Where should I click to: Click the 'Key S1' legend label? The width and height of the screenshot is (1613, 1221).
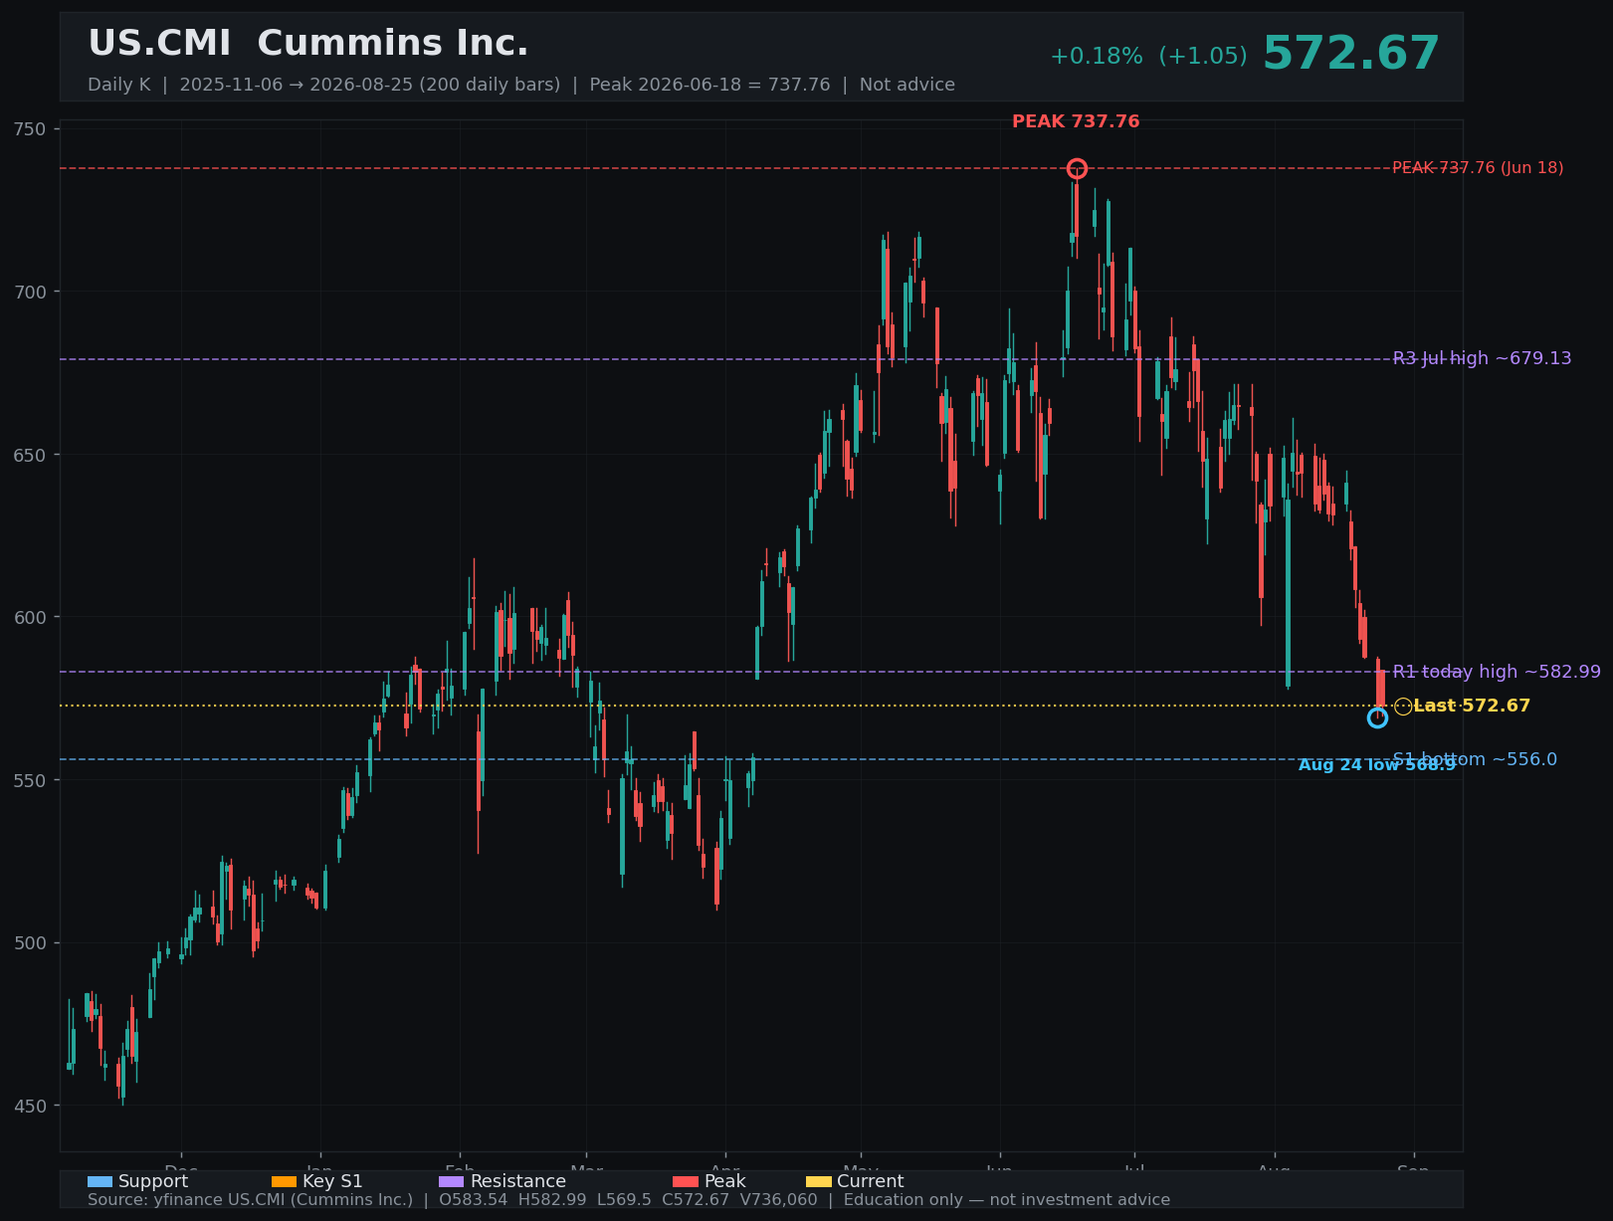point(332,1181)
